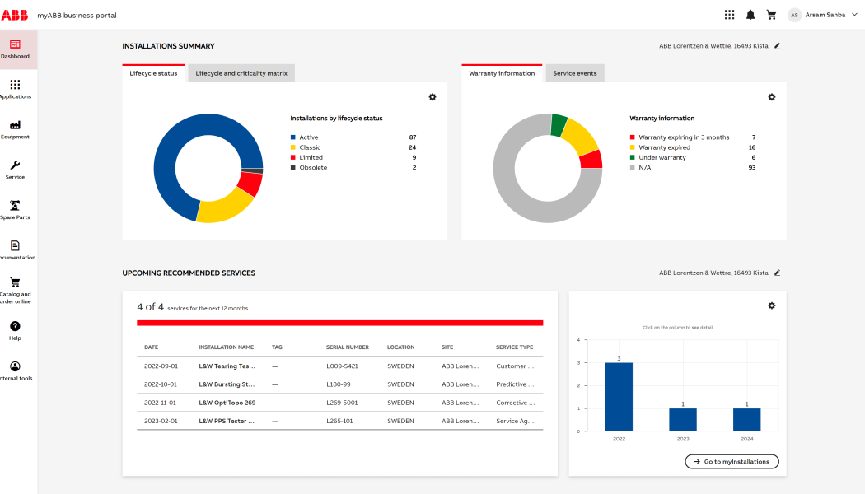This screenshot has width=865, height=494.
Task: Click the Predictive service type cell
Action: point(515,384)
